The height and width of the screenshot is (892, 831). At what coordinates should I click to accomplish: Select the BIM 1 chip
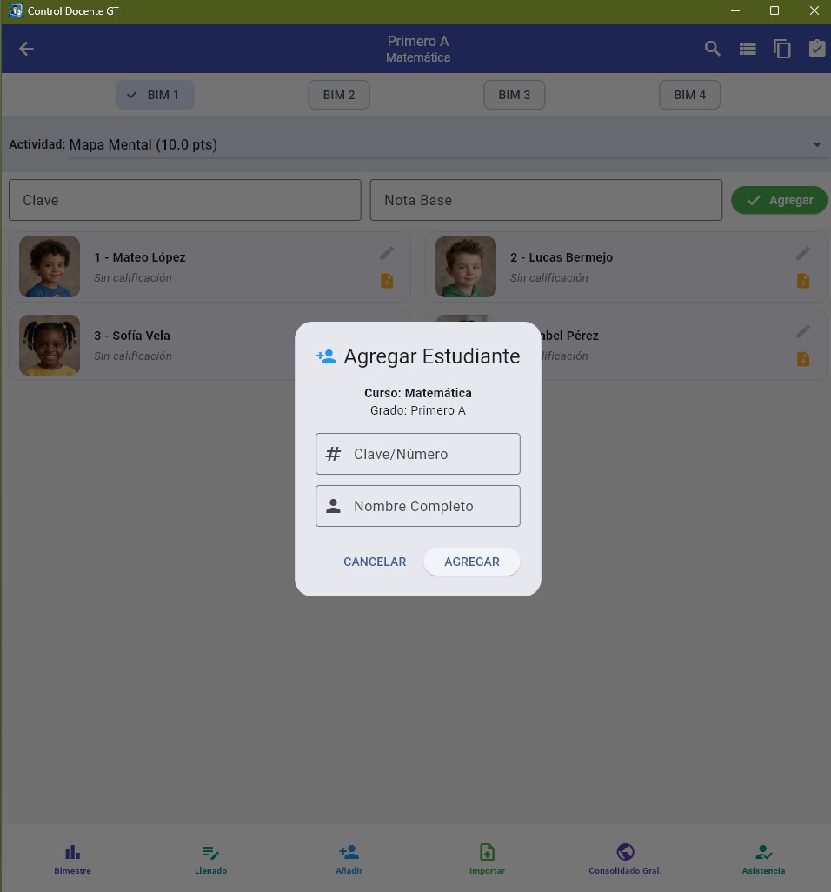click(x=155, y=95)
